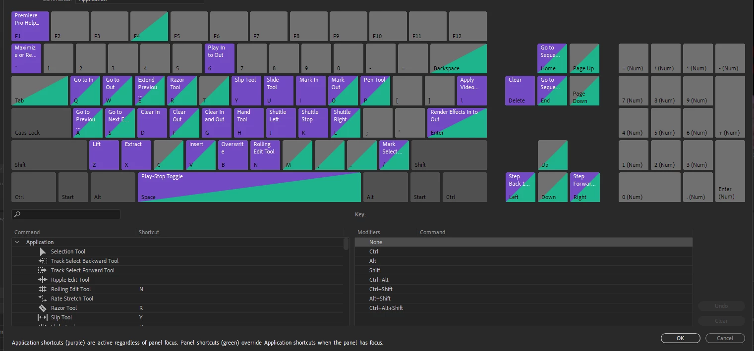Screen dimensions: 754x351
Task: Select the Step Back Left arrow key
Action: [x=521, y=187]
